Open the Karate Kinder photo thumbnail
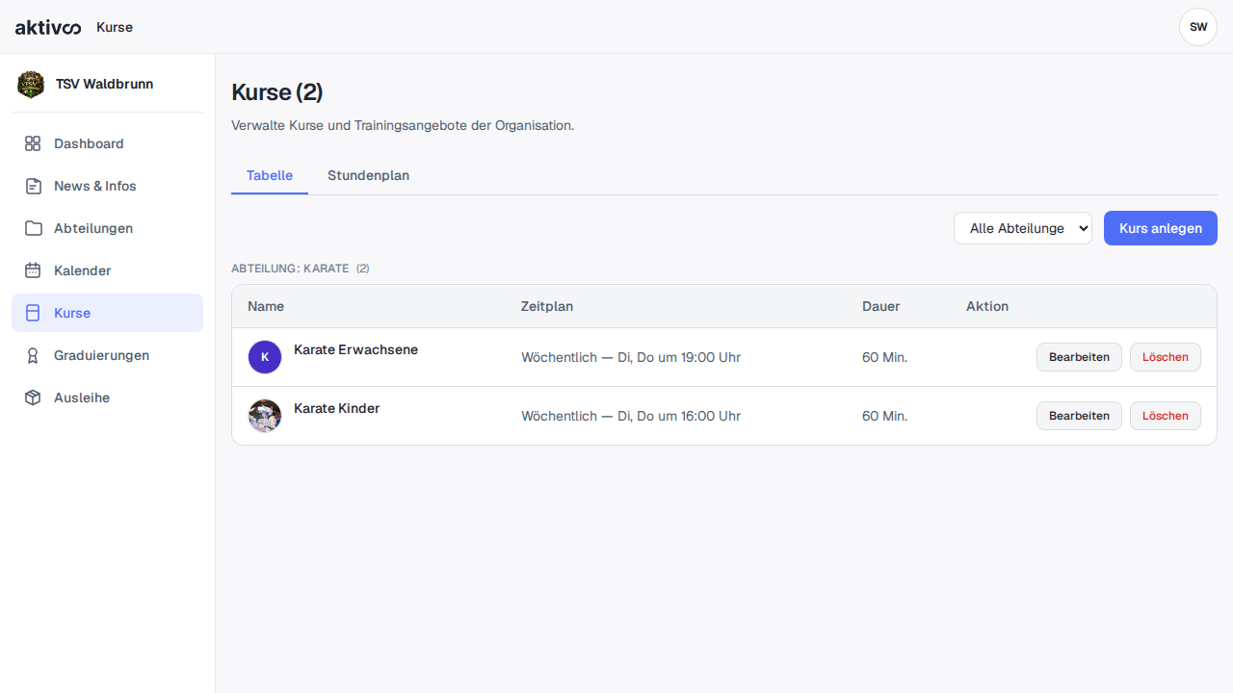Screen dimensions: 1233x693 pos(265,416)
